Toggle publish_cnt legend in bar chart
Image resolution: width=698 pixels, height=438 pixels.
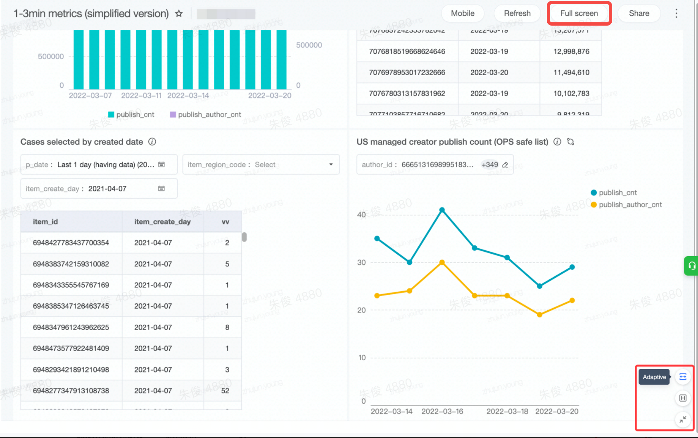click(131, 114)
